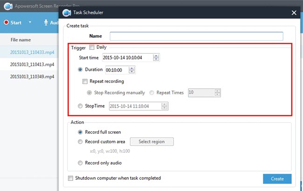Screen dimensions: 303x191
Task: Open the Start dropdown arrow
Action: (30, 22)
